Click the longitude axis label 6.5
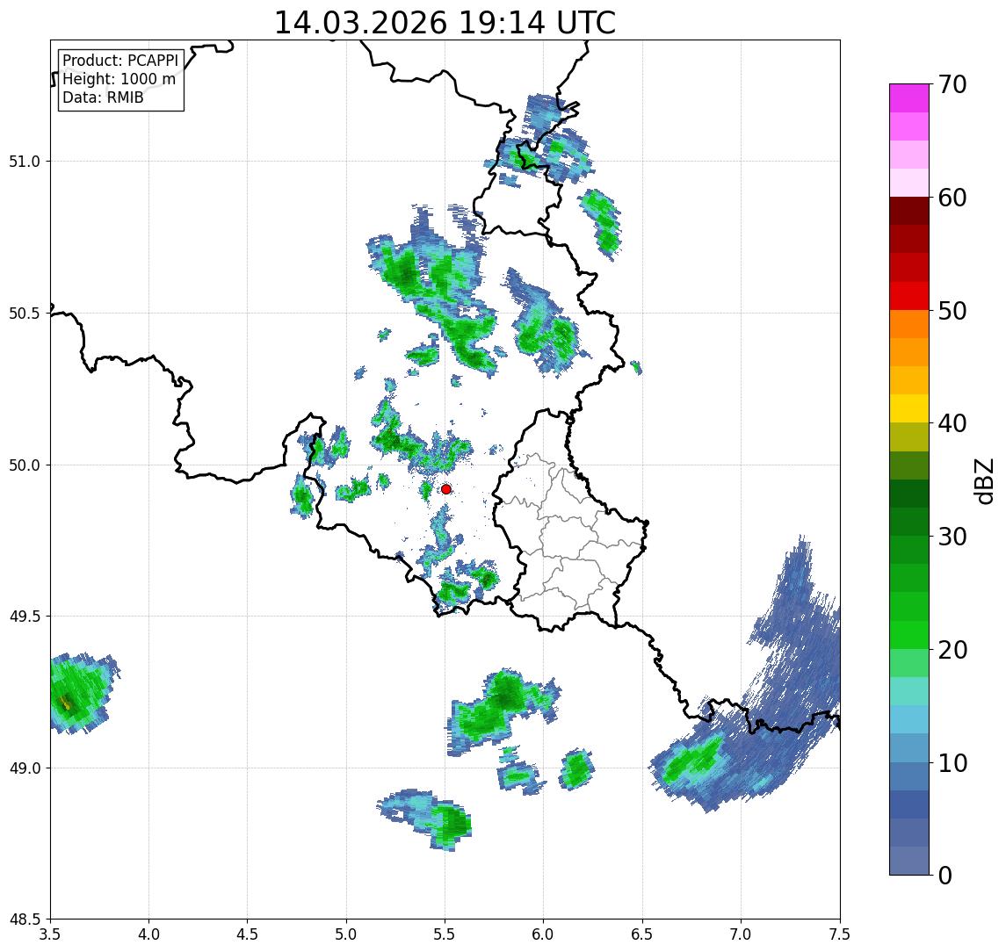1006x952 pixels. pos(643,934)
